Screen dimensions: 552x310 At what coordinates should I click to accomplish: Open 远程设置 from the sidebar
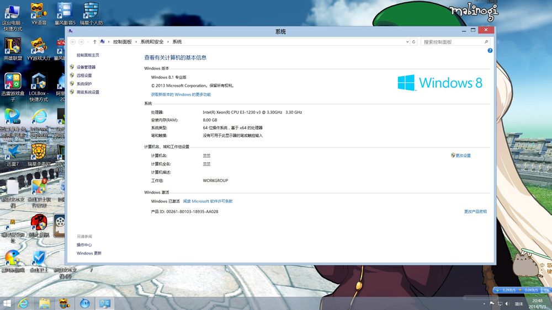84,76
